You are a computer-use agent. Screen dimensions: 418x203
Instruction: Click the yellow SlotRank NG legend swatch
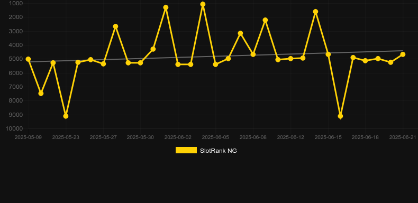186,150
